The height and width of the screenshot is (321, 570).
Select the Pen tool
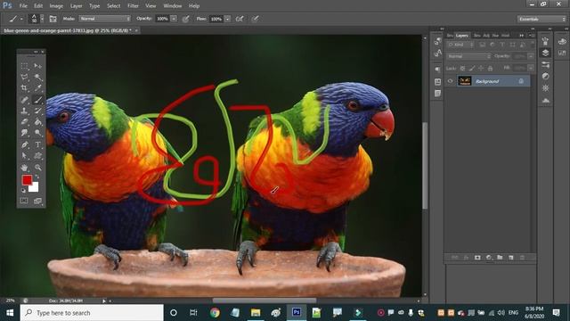[x=24, y=144]
